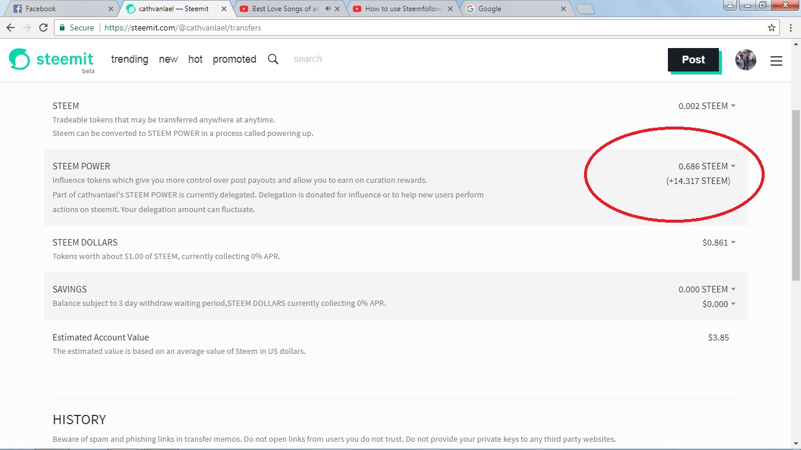Click the (+14.317 STEEM) delegated amount
The width and height of the screenshot is (801, 450).
[698, 181]
